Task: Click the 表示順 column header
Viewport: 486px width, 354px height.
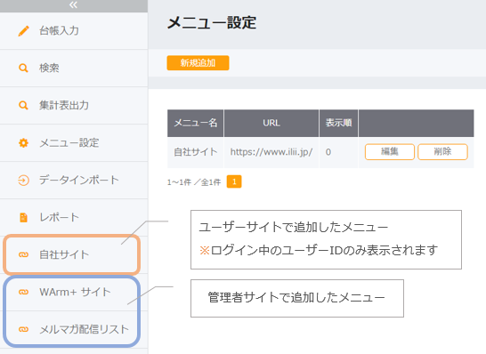Action: click(338, 123)
